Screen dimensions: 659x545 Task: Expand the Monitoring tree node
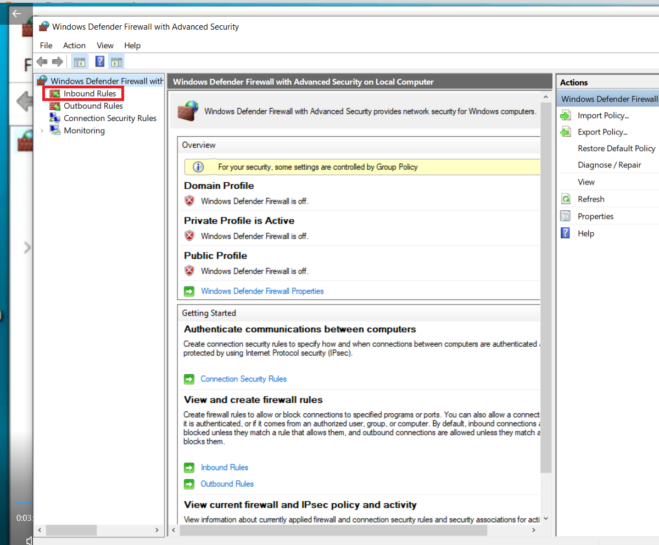42,131
